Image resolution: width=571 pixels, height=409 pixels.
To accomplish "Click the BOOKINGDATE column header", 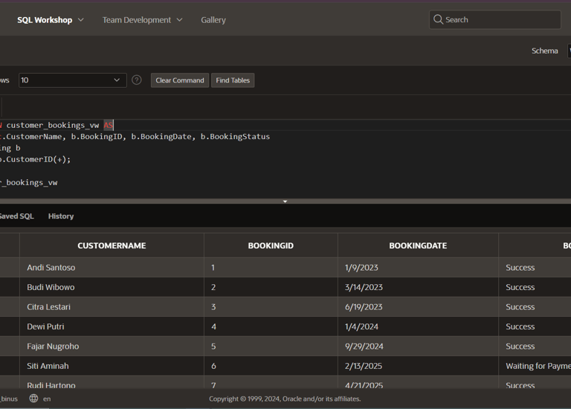I will pos(418,246).
